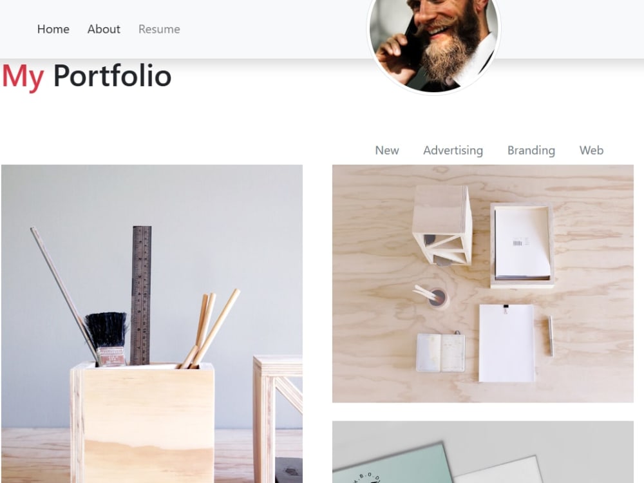The image size is (644, 483).
Task: Click the red "My" heading word
Action: 23,77
